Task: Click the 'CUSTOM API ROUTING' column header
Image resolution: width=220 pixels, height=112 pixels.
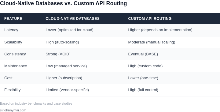Action: 150,19
